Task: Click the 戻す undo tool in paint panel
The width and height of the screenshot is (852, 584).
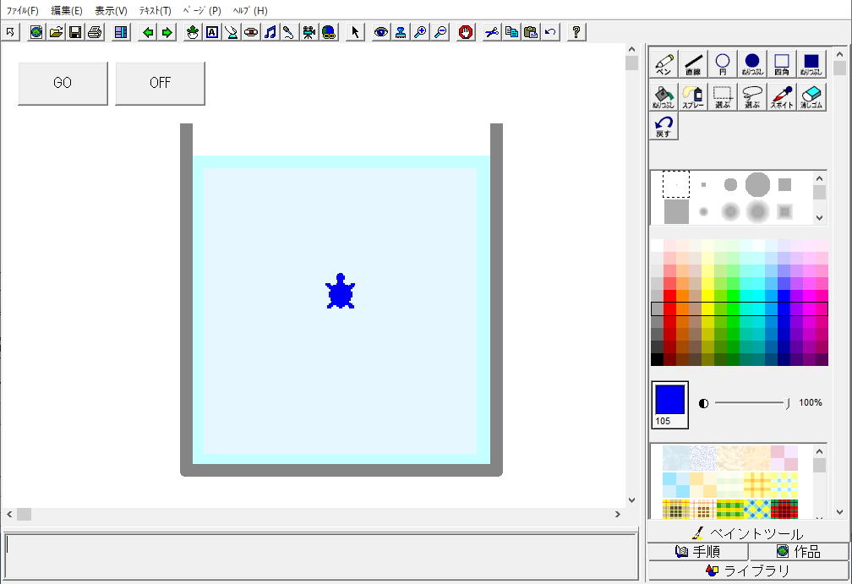Action: point(664,125)
